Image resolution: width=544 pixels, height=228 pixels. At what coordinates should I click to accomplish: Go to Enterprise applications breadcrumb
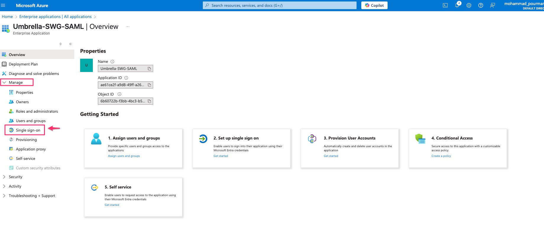[55, 17]
